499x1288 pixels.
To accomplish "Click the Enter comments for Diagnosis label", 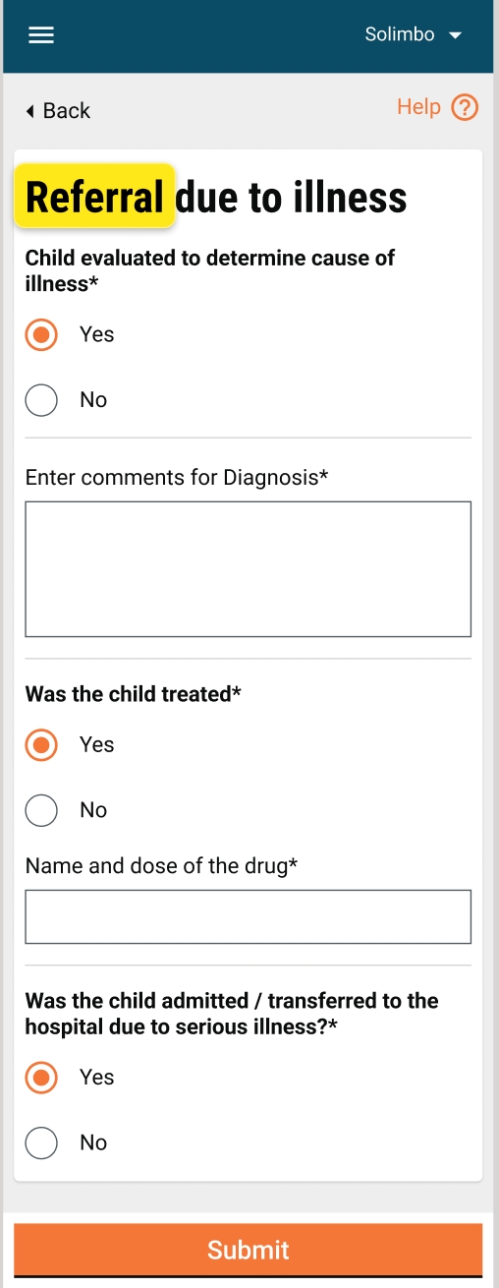I will [x=177, y=478].
